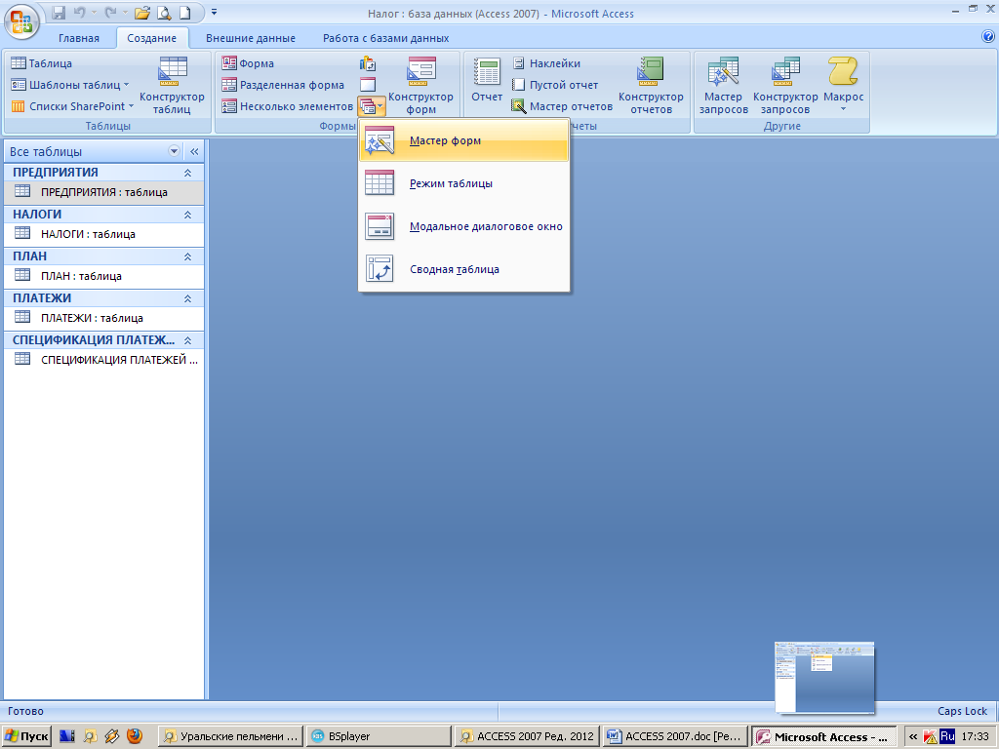999x749 pixels.
Task: Open ACCESS 2007.doc Word taskbar button
Action: 676,736
